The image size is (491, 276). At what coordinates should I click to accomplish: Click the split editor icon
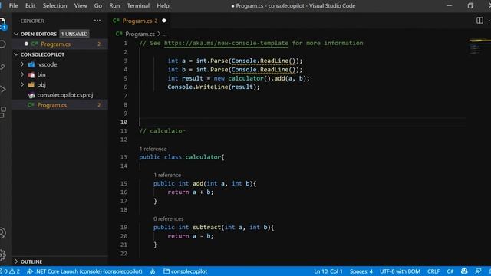(x=479, y=21)
